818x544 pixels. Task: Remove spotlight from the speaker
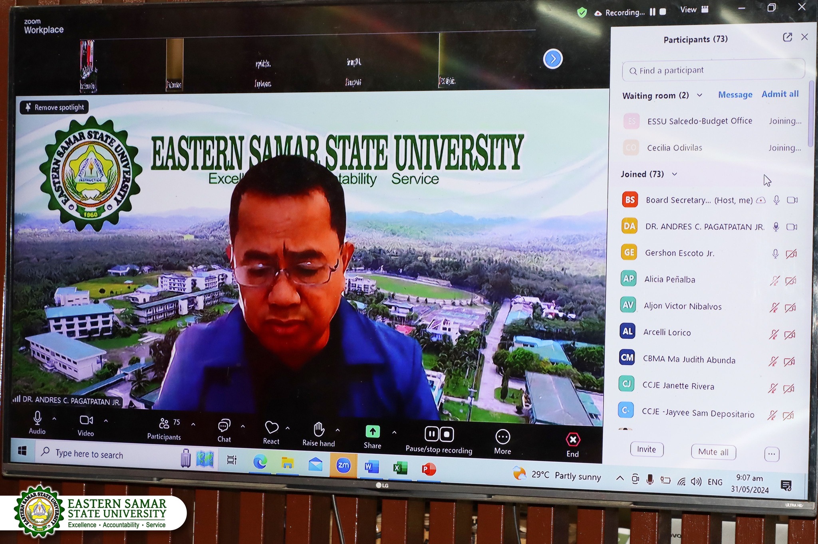click(54, 107)
